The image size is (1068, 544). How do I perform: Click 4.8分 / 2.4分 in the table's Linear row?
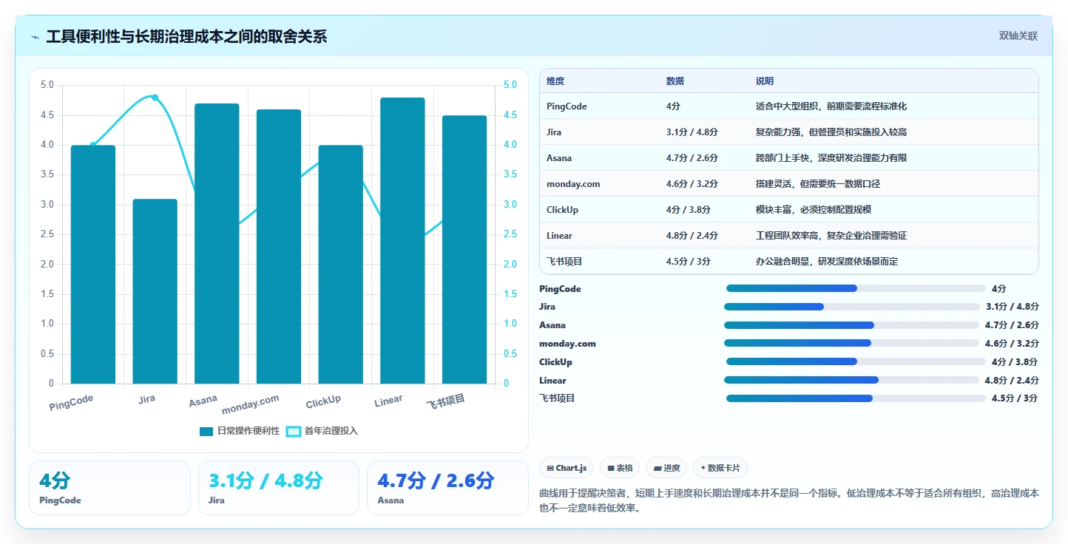(692, 236)
